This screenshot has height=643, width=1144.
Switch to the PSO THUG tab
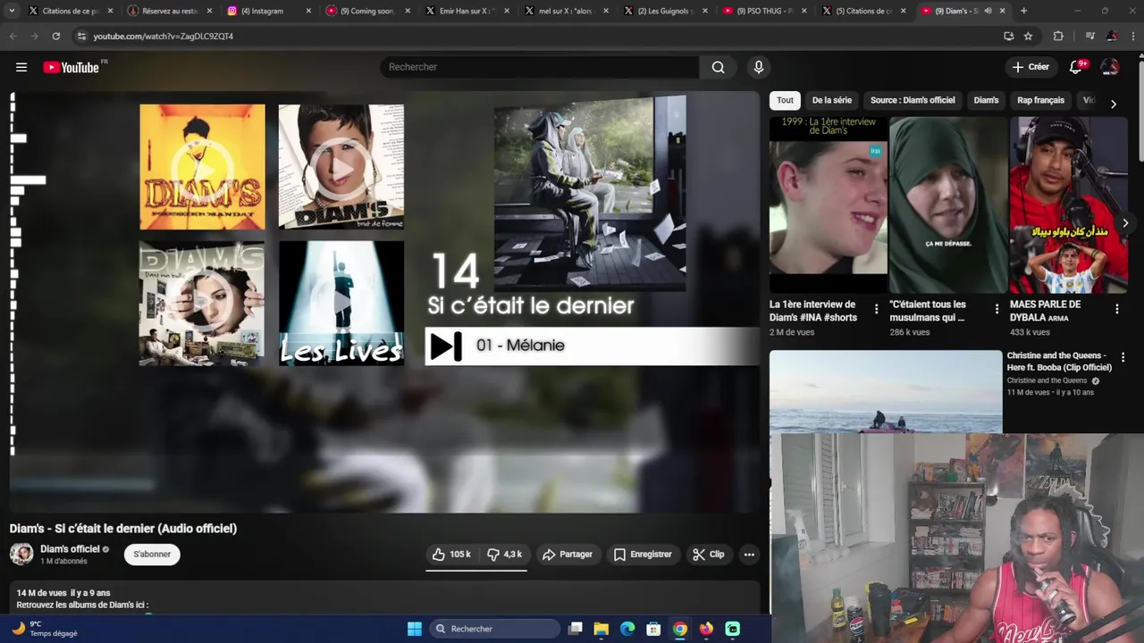pos(765,11)
